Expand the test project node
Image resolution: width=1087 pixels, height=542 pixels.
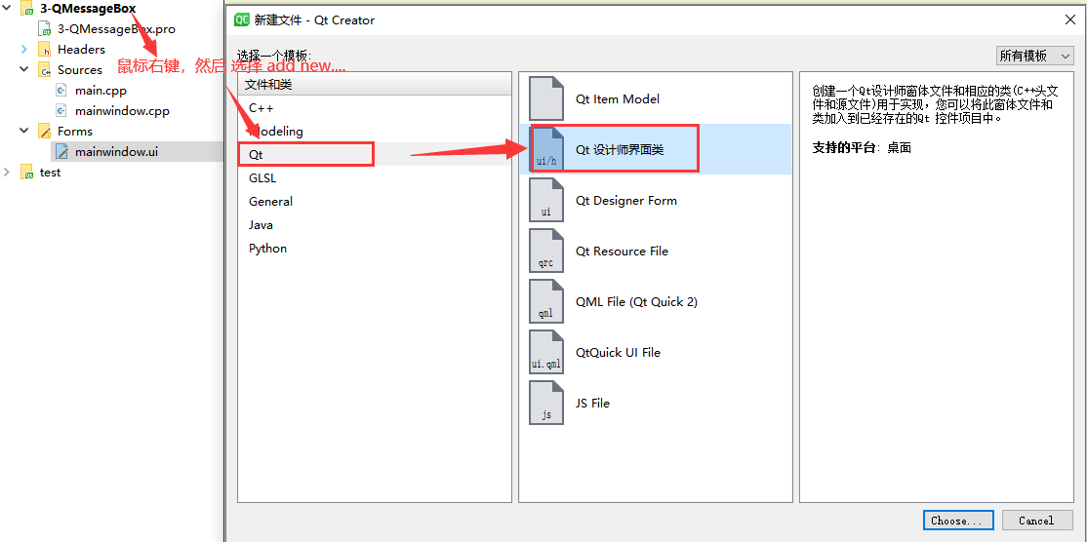[x=7, y=173]
